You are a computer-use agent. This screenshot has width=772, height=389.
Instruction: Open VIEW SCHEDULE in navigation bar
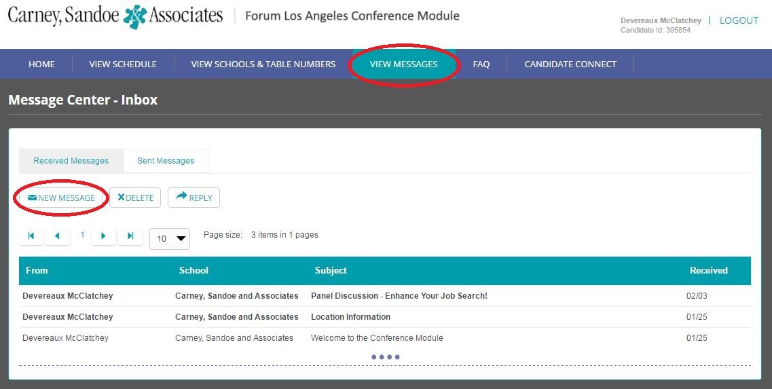click(x=123, y=64)
